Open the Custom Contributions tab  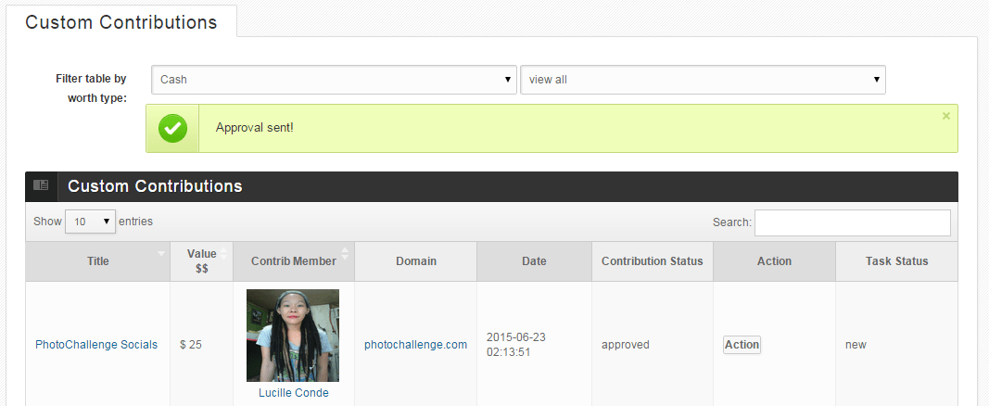click(x=121, y=22)
